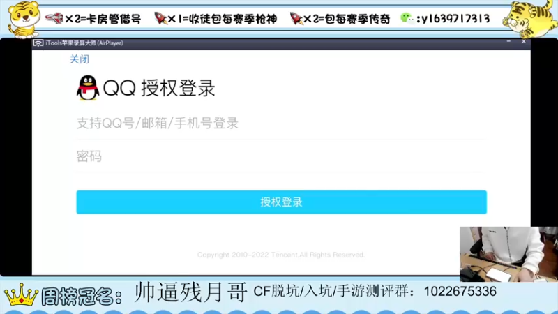Image resolution: width=558 pixels, height=314 pixels.
Task: Click the WeChat ID y1639717313 text
Action: pyautogui.click(x=455, y=19)
